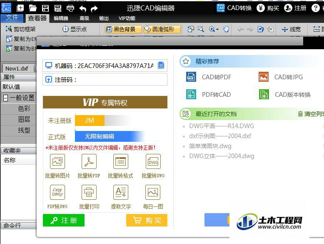
Task: Click the blue rotate-page icon in ribbon
Action: pos(261,29)
